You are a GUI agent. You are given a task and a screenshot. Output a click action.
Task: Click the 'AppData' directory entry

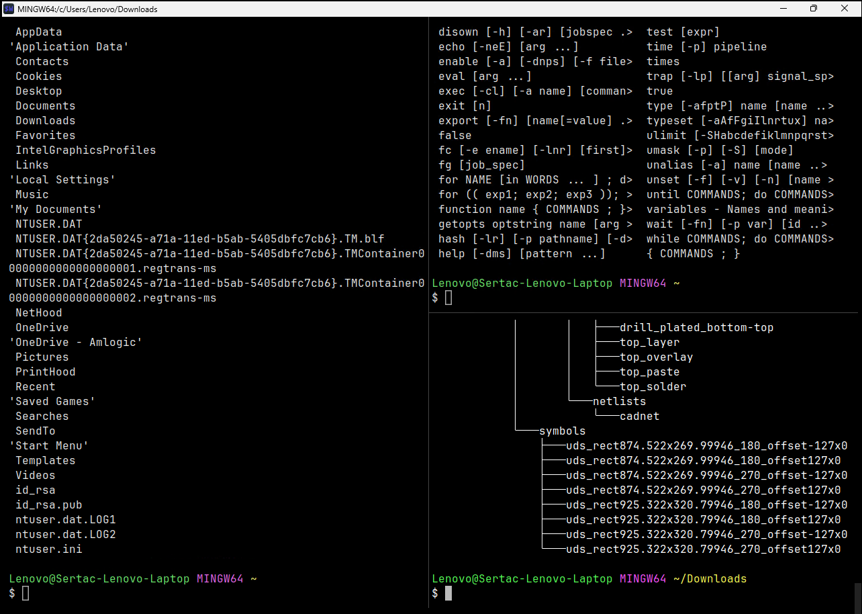39,32
